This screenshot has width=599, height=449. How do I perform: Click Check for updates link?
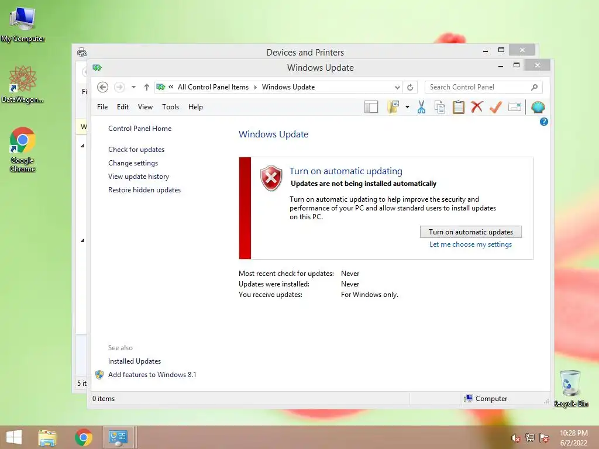tap(136, 150)
